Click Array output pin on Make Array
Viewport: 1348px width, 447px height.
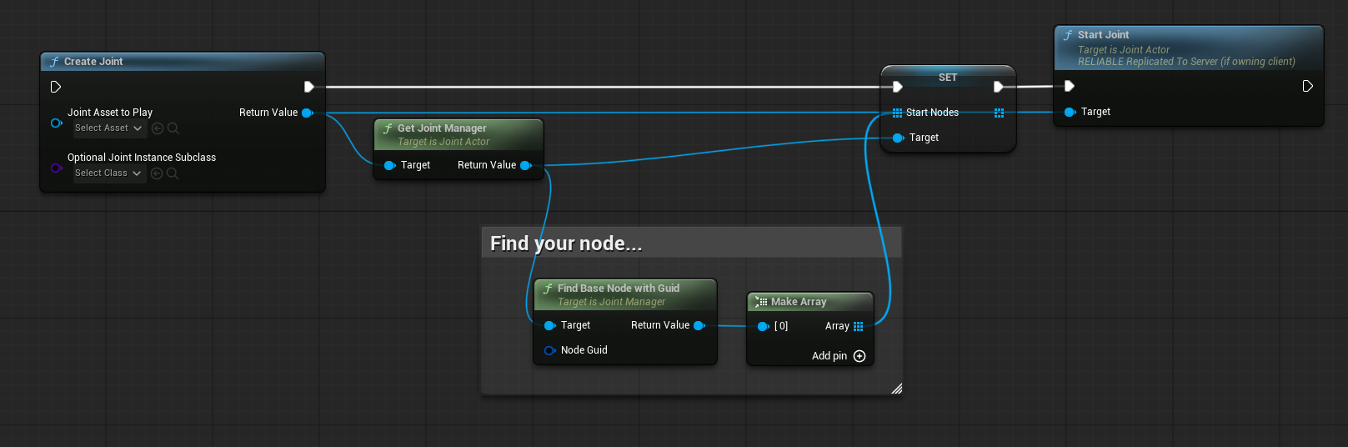[859, 326]
